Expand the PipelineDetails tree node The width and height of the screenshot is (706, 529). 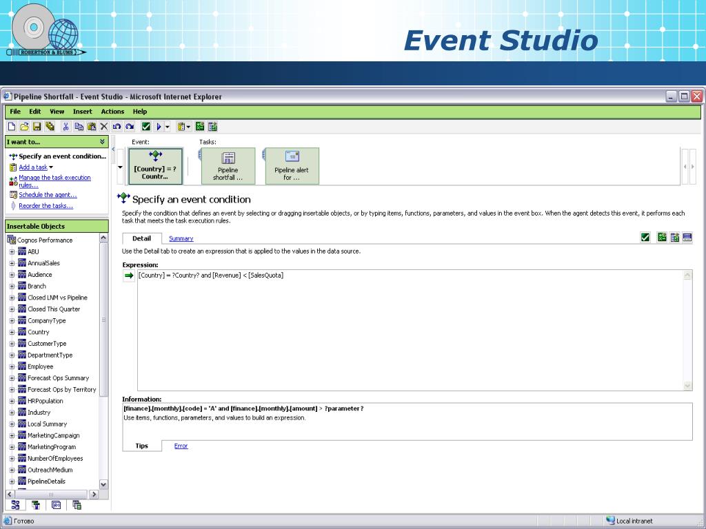pyautogui.click(x=12, y=481)
